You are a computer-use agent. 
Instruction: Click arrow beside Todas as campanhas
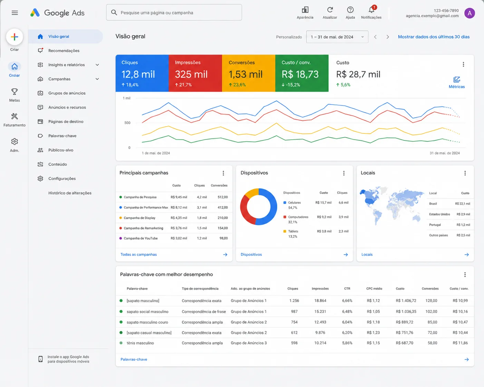click(225, 255)
